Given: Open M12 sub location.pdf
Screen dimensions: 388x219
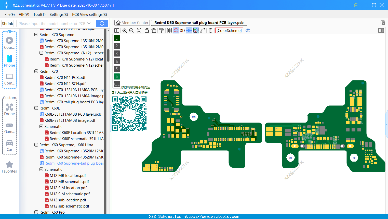Looking at the screenshot, I should point(68,200).
